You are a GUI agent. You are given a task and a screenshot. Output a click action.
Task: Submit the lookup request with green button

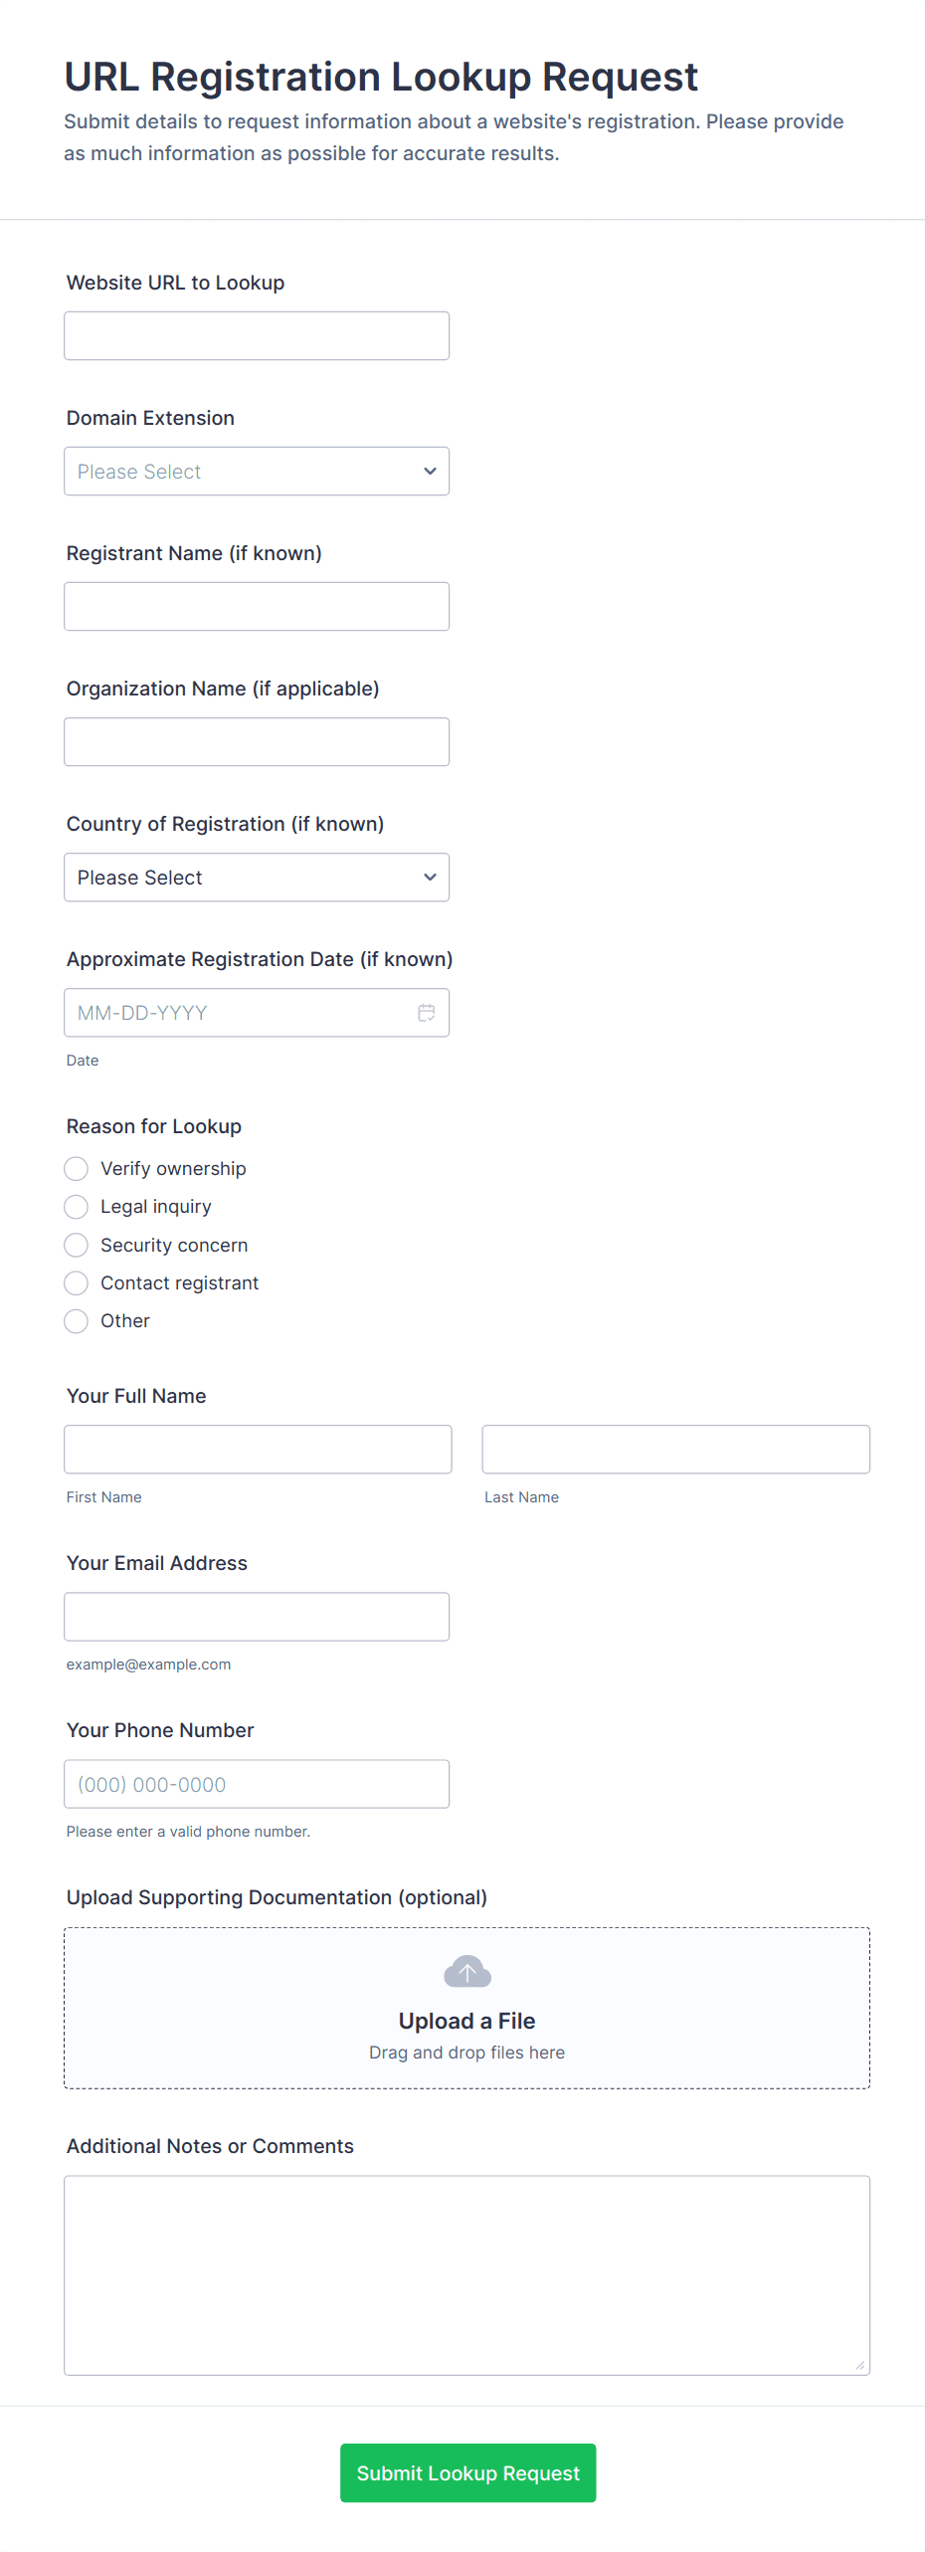468,2472
